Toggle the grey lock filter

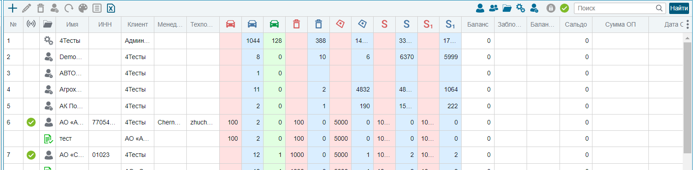[x=551, y=8]
